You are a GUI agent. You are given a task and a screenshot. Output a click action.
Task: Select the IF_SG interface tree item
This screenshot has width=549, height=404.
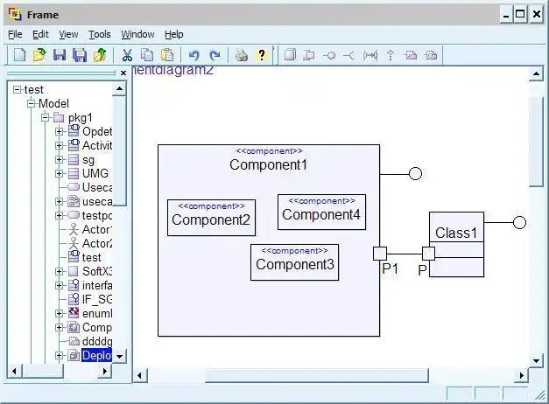[97, 299]
